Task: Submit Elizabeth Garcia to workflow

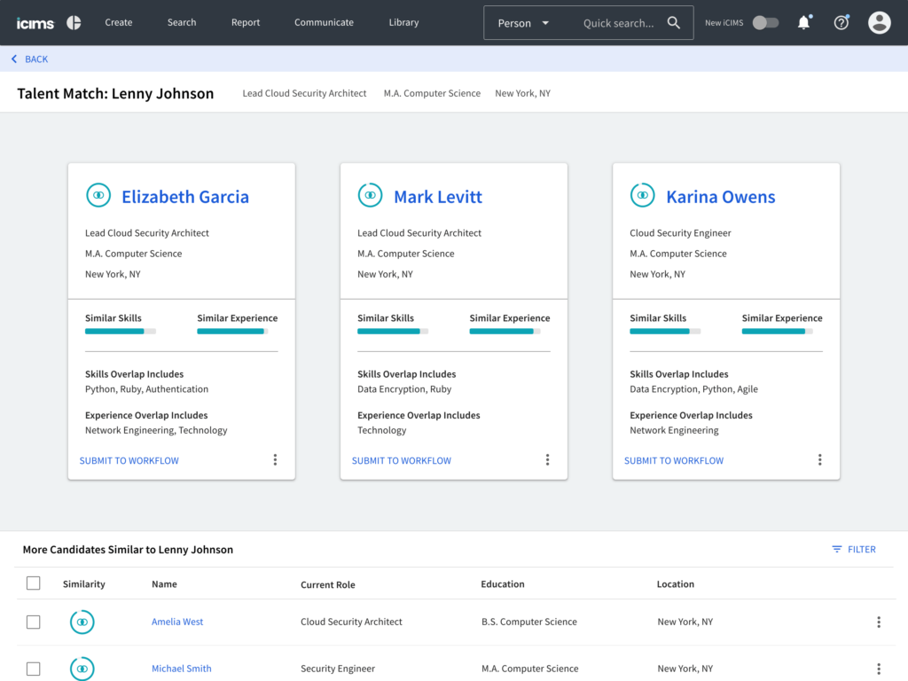Action: 129,461
